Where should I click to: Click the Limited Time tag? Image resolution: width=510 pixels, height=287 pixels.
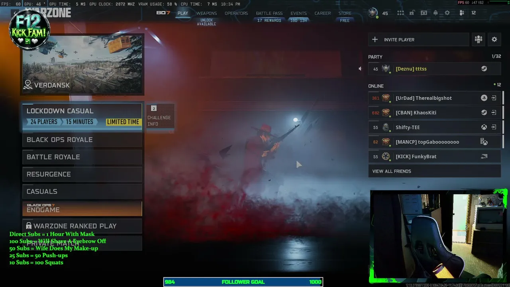[x=123, y=122]
